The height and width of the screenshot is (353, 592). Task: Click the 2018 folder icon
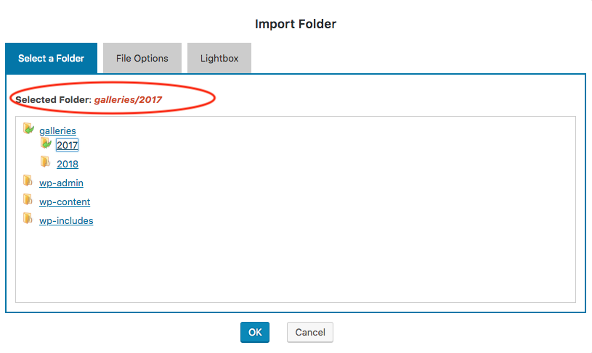click(x=46, y=162)
